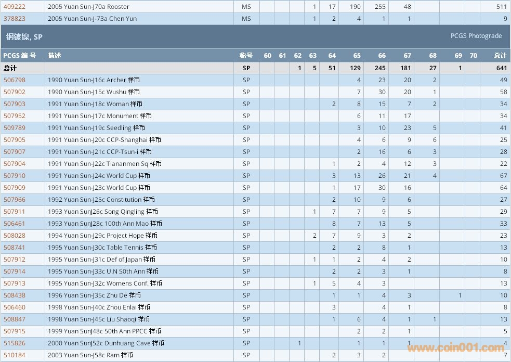Viewport: 511px width, 362px height.
Task: Open PCGS number 515826 for Dunhuang Cave
Action: pyautogui.click(x=15, y=343)
